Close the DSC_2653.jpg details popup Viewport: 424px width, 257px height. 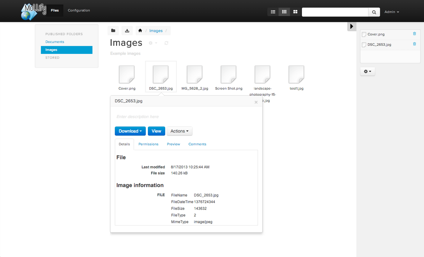(x=256, y=102)
